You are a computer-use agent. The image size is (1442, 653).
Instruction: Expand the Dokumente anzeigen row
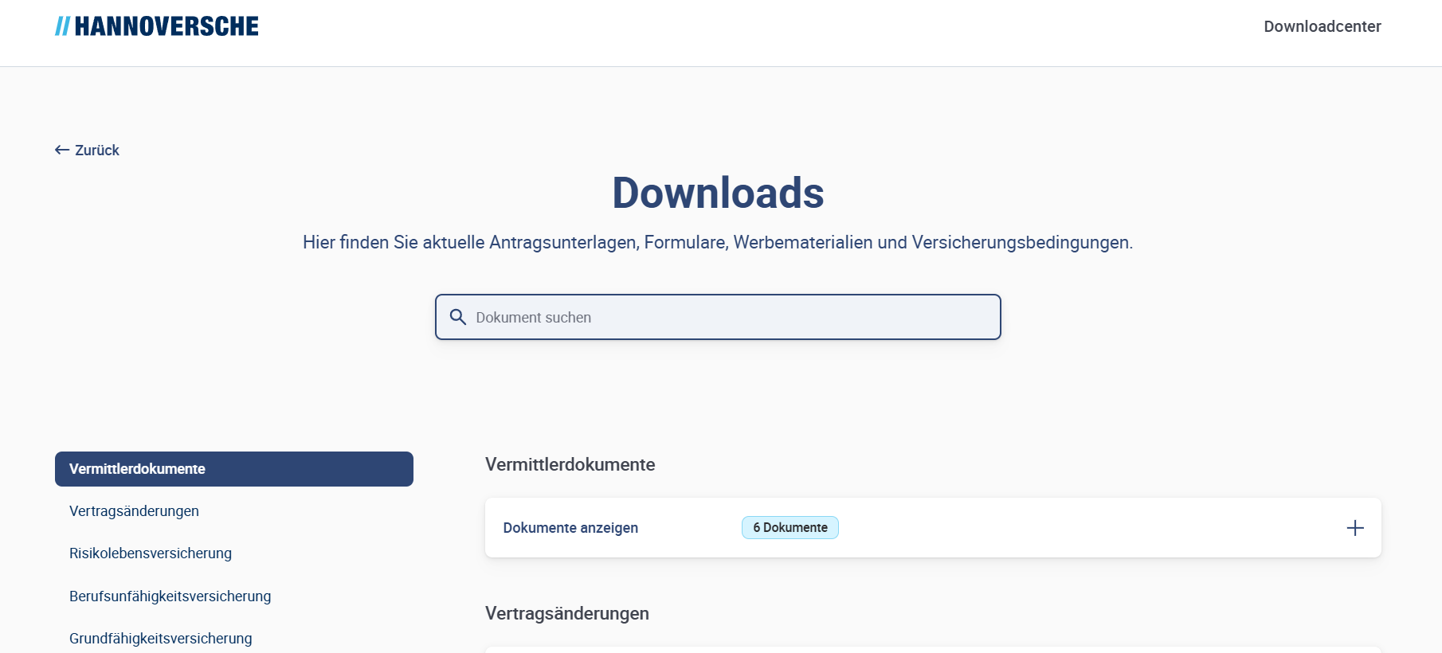tap(570, 528)
